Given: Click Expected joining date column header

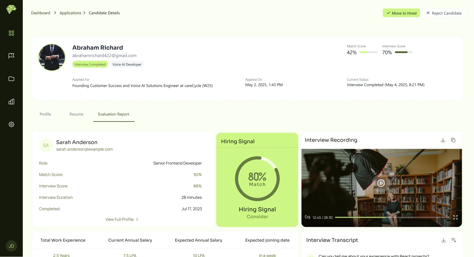Looking at the screenshot, I should 267,240.
